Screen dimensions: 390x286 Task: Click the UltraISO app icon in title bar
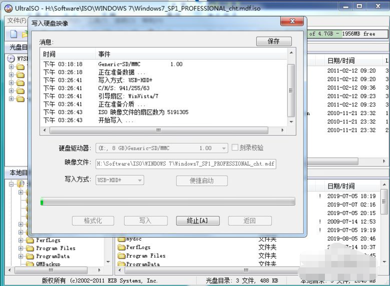pyautogui.click(x=8, y=6)
